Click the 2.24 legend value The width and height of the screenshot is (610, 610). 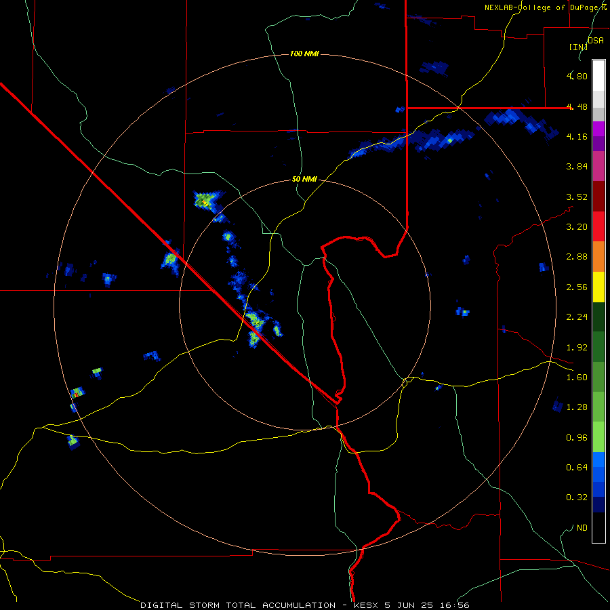point(577,317)
